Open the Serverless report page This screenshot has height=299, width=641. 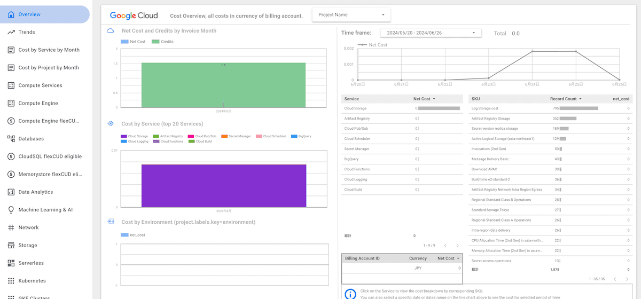tap(31, 263)
